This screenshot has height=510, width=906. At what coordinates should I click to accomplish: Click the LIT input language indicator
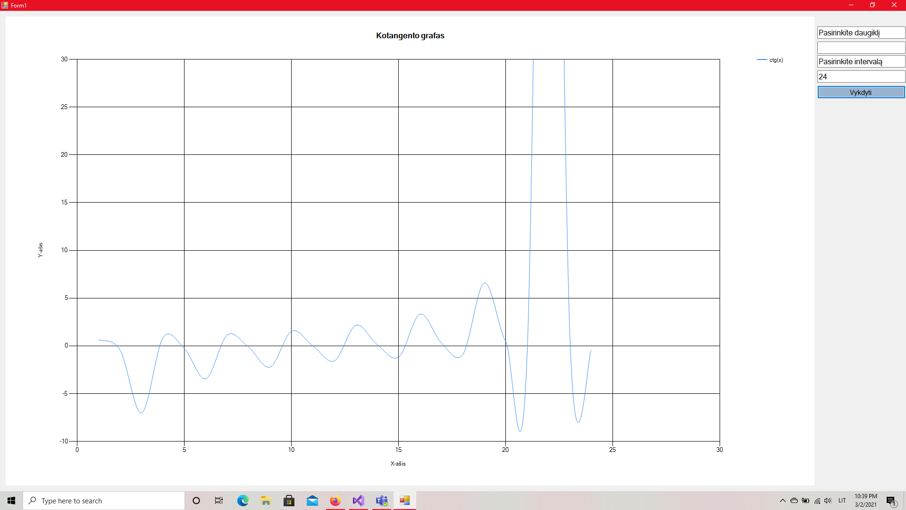tap(842, 501)
